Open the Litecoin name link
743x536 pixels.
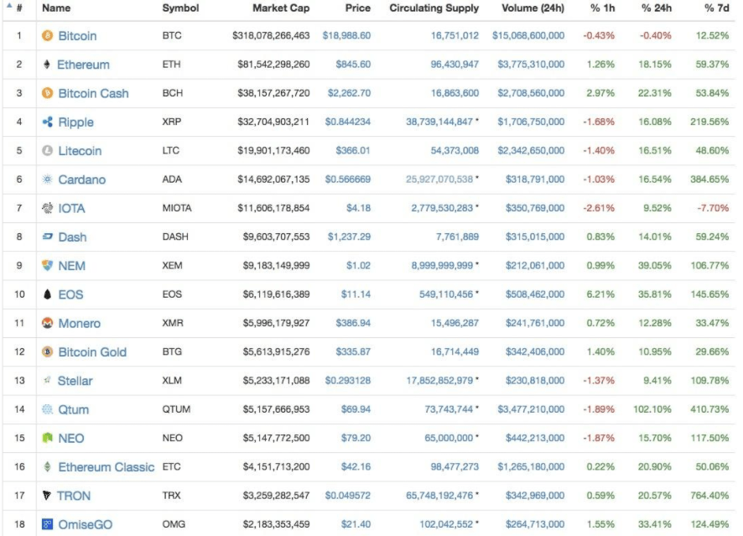[80, 151]
